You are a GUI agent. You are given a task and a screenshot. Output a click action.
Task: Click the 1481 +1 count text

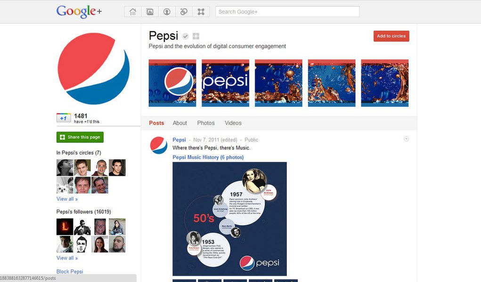[81, 116]
